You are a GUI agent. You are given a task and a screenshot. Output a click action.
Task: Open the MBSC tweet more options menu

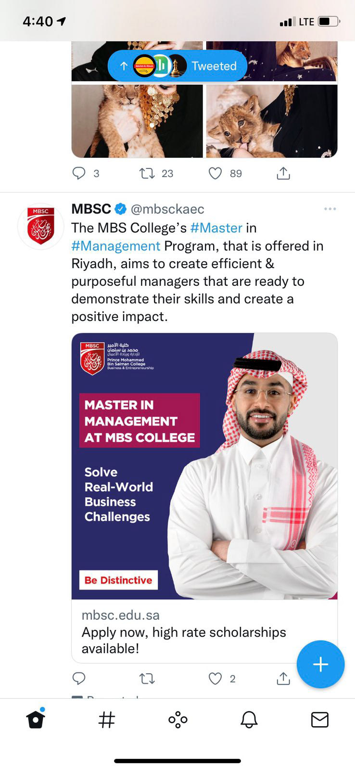point(330,209)
